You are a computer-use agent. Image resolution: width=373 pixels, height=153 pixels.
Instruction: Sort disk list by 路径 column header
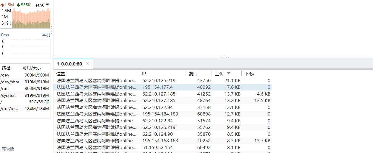tap(6, 68)
